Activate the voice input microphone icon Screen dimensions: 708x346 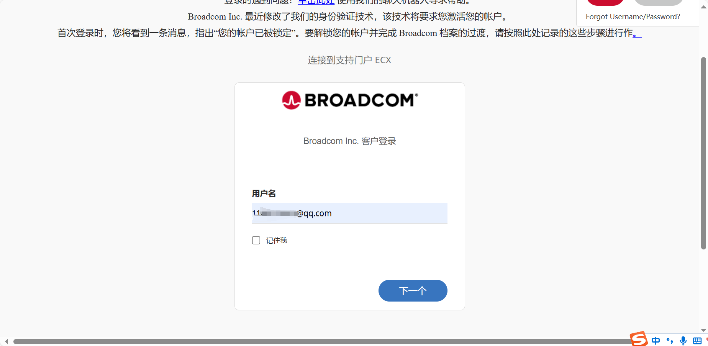[x=683, y=341]
